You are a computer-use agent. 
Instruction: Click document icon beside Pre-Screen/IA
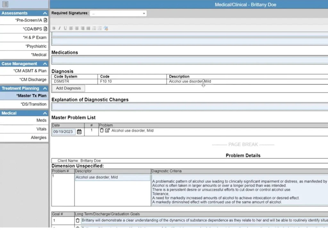click(x=45, y=20)
